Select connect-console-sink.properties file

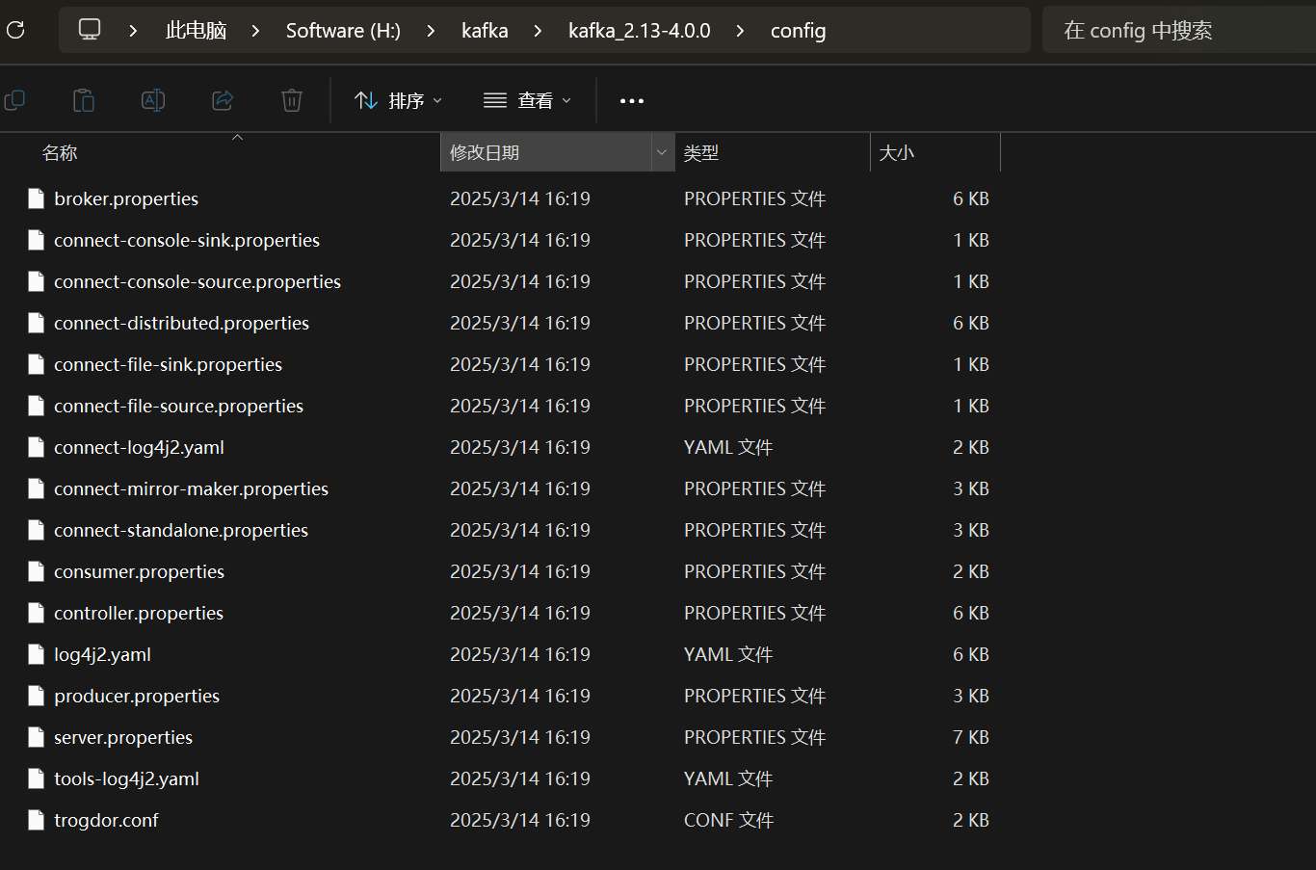(187, 240)
